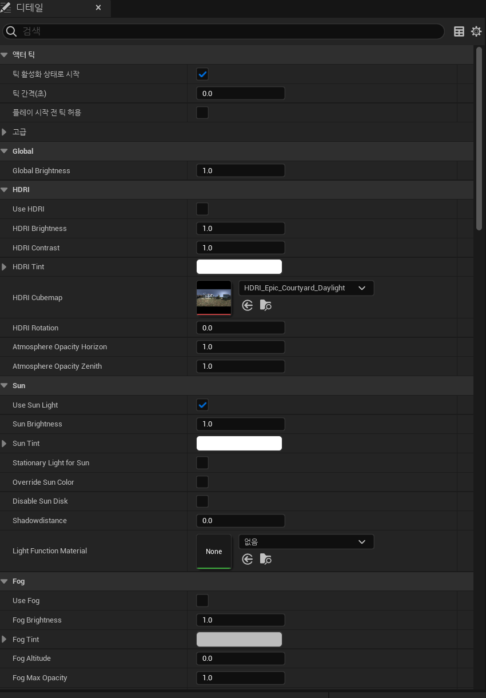This screenshot has height=698, width=486.
Task: Click the Fog Altitude value field
Action: (241, 659)
